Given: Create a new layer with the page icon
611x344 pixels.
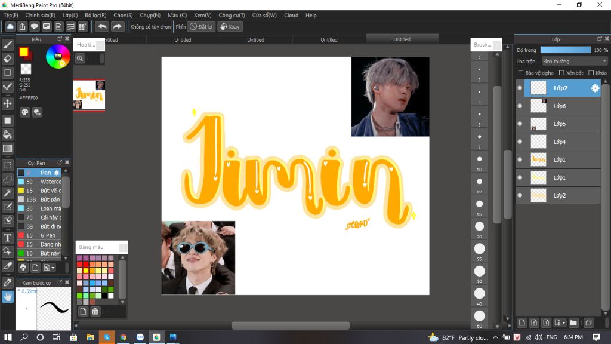Looking at the screenshot, I should [x=522, y=322].
